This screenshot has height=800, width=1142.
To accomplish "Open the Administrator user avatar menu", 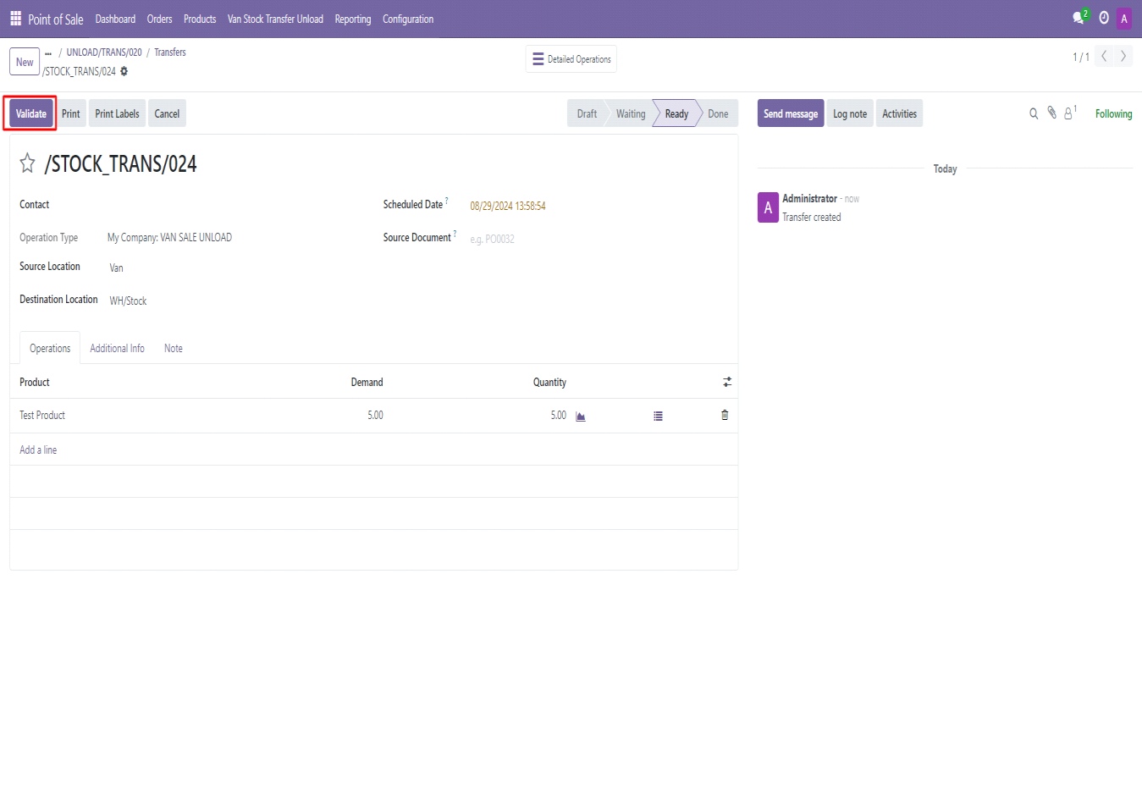I will tap(1124, 19).
